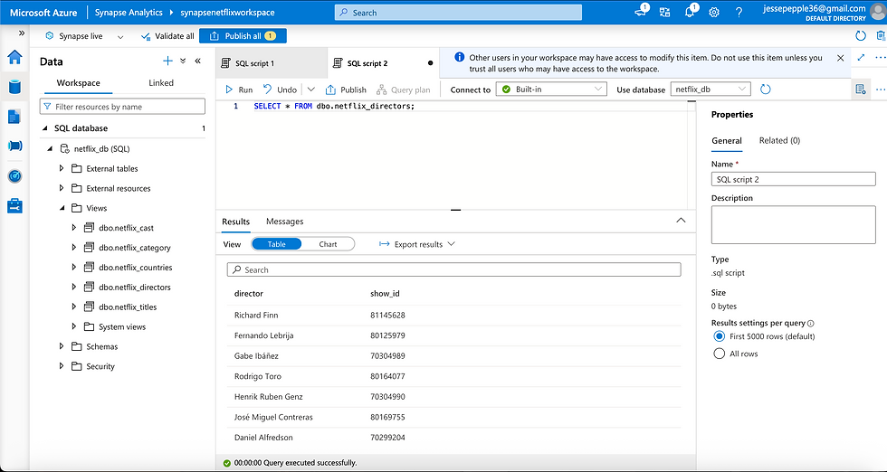Add a new resource with plus icon
887x472 pixels.
coord(167,61)
